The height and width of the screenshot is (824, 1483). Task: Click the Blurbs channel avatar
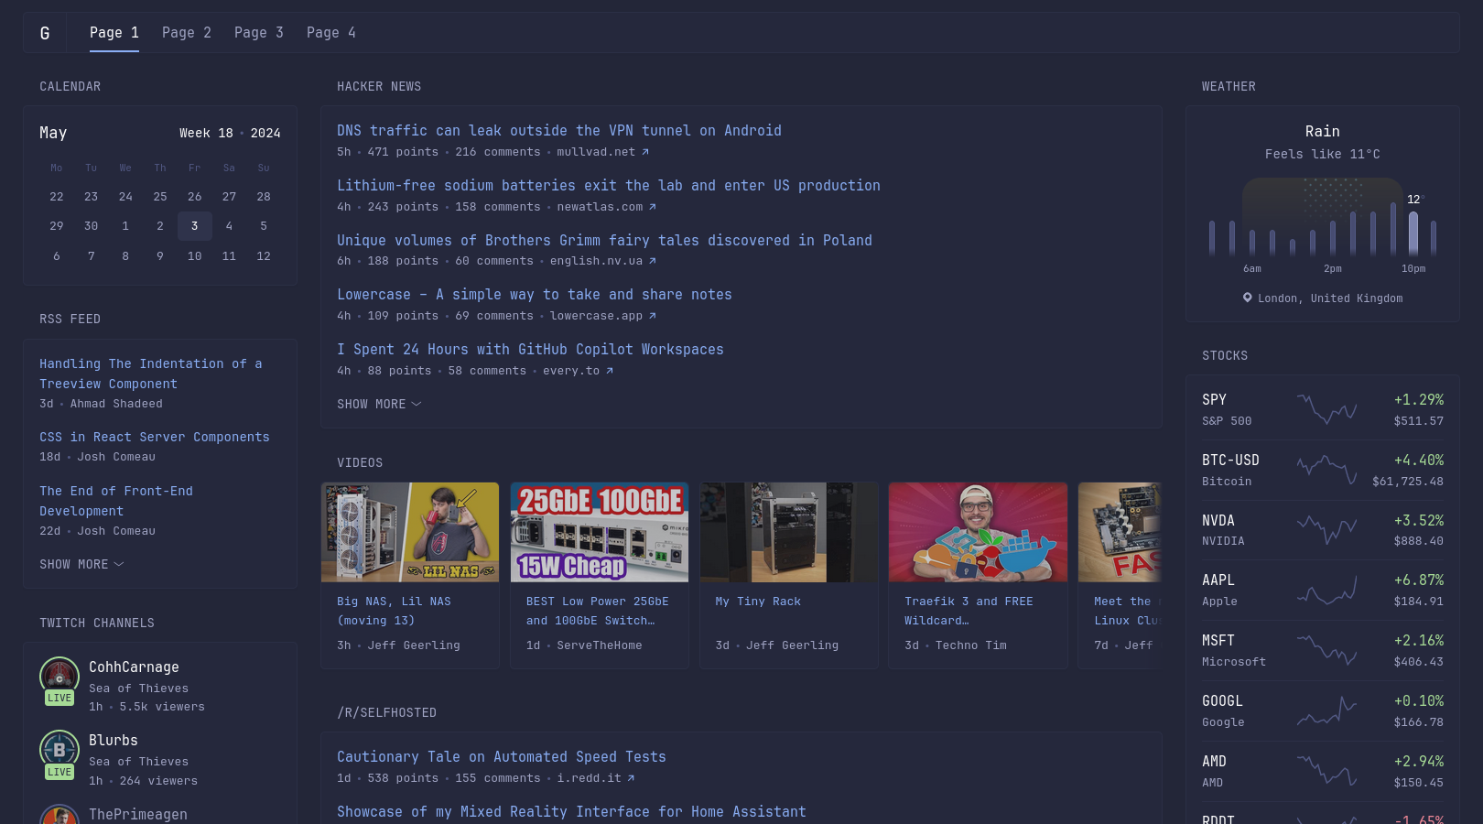(59, 752)
